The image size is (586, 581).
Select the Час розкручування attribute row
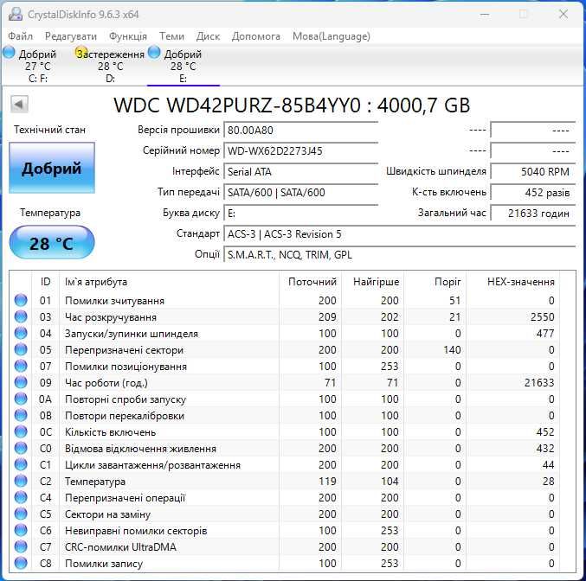(287, 316)
